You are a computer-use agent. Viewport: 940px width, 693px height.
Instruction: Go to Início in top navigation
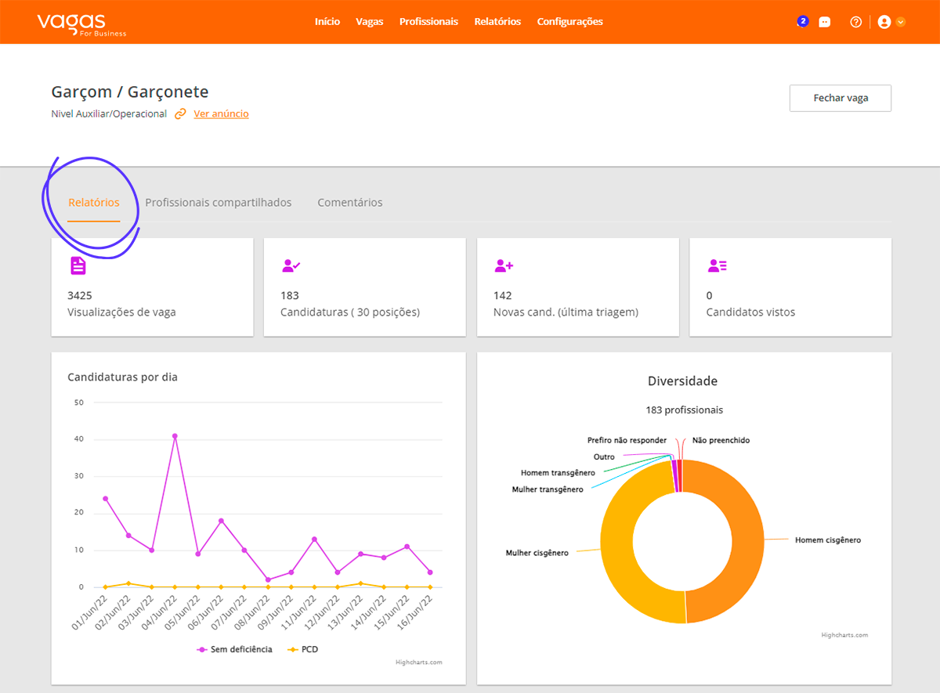coord(327,22)
